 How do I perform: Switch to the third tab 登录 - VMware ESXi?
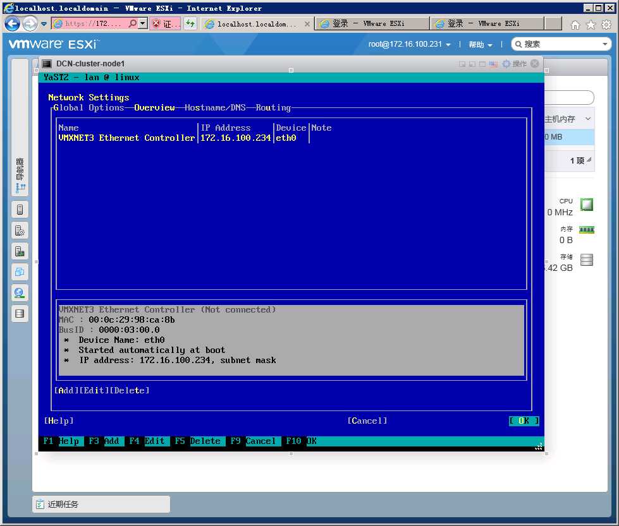(x=487, y=23)
